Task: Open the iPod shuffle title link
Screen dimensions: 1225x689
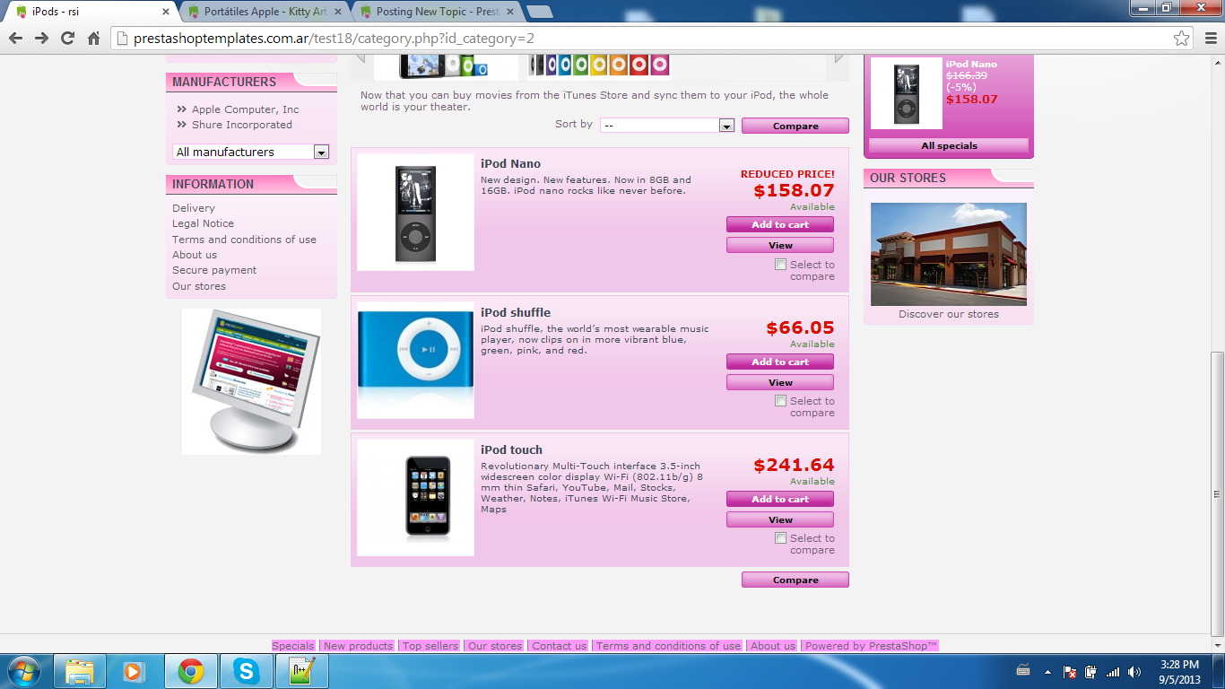Action: tap(516, 312)
